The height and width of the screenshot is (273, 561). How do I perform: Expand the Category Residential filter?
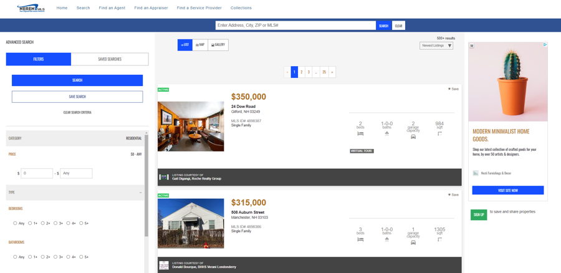75,138
